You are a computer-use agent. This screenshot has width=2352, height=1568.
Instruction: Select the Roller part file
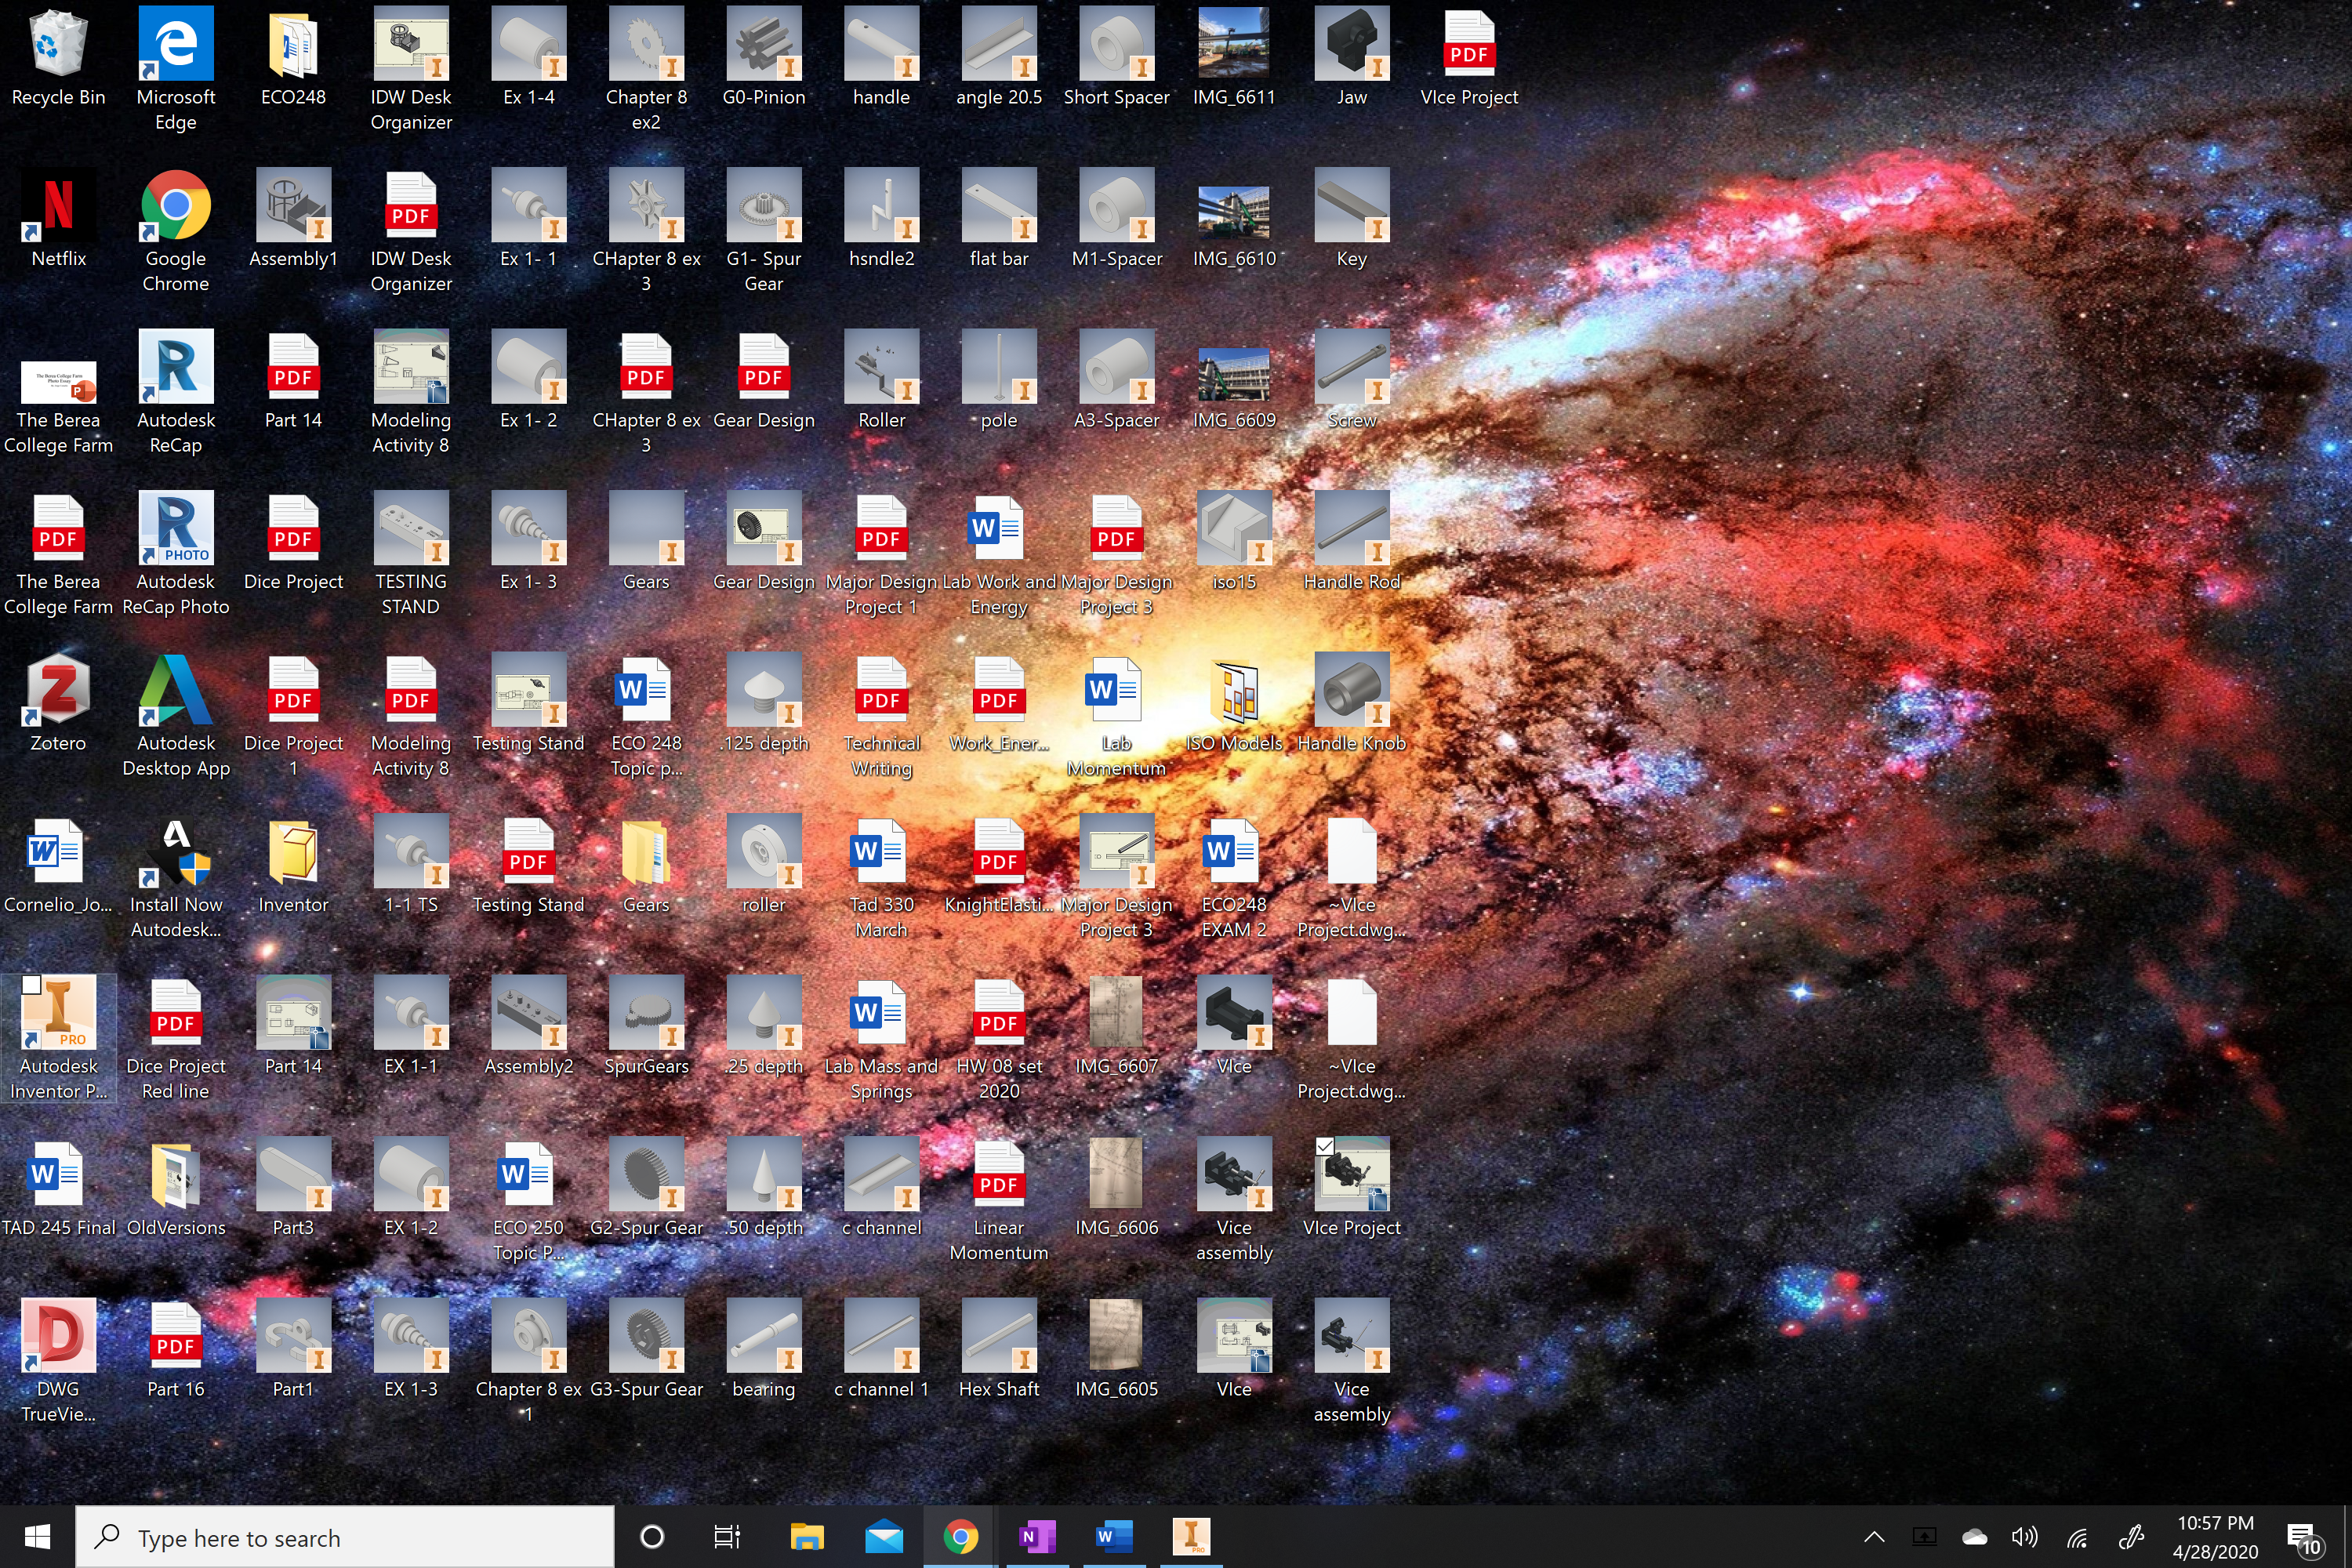882,381
